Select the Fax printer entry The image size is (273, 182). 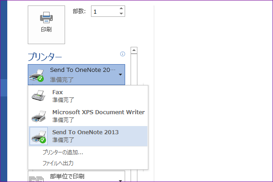pyautogui.click(x=88, y=96)
